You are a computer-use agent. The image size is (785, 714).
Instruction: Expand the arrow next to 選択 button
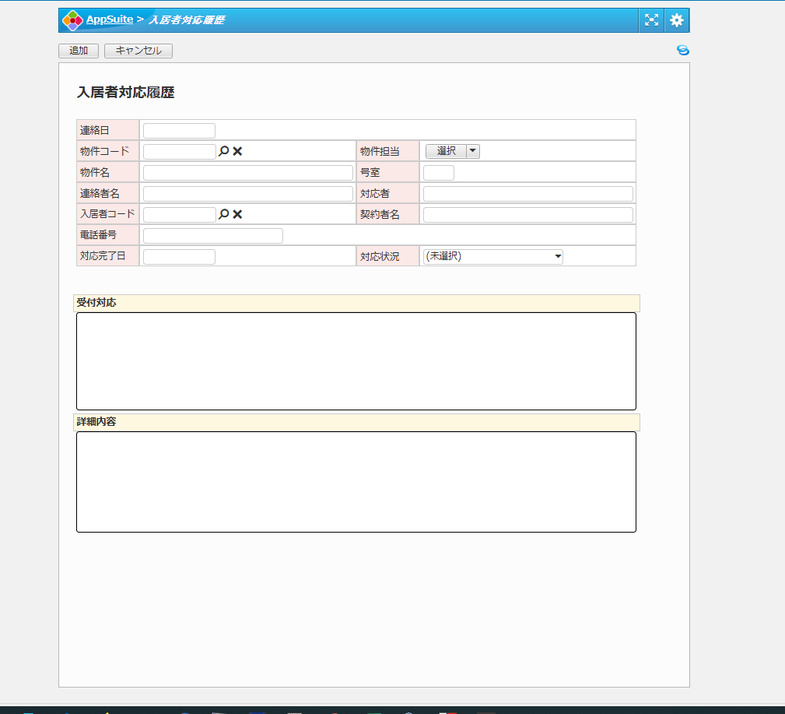coord(473,151)
